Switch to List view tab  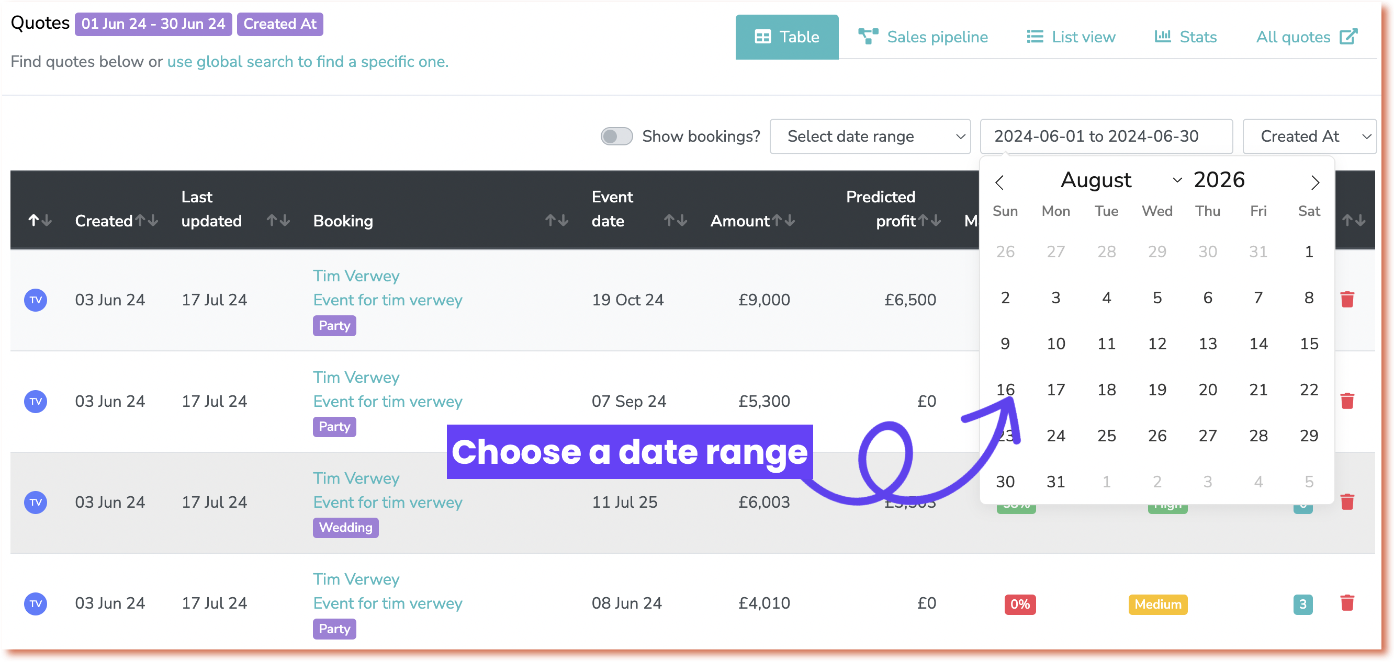1071,37
